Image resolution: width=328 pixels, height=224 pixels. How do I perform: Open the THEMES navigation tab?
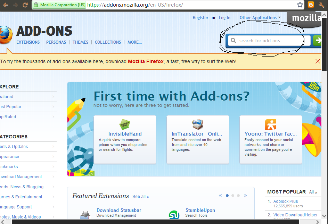[x=81, y=42]
